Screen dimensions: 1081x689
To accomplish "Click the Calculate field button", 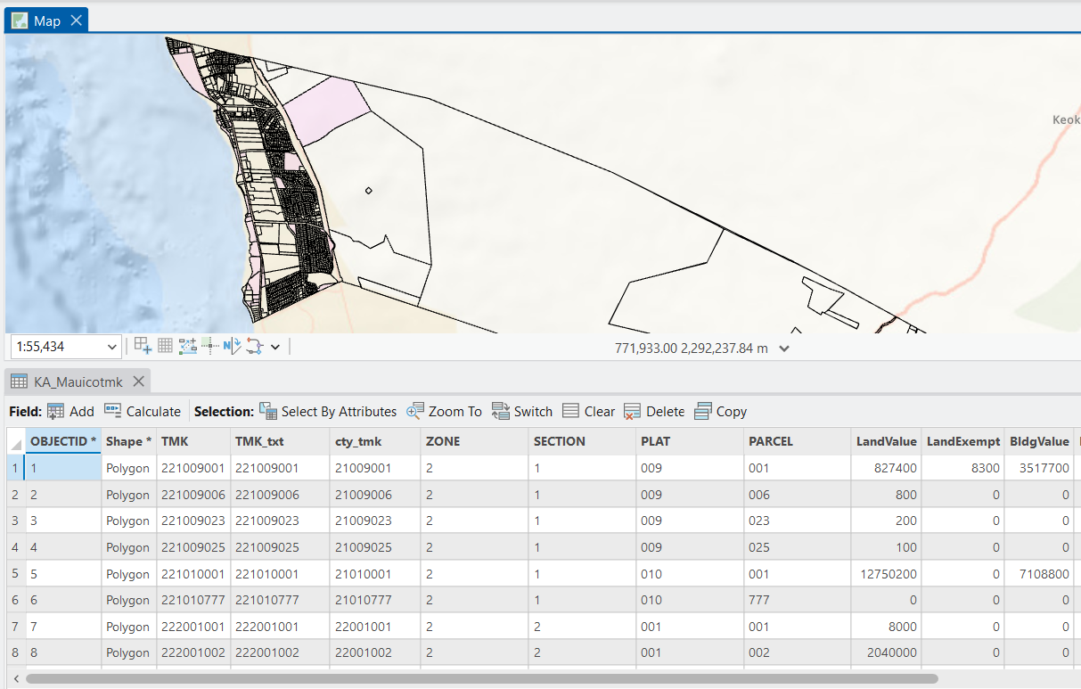I will (143, 411).
